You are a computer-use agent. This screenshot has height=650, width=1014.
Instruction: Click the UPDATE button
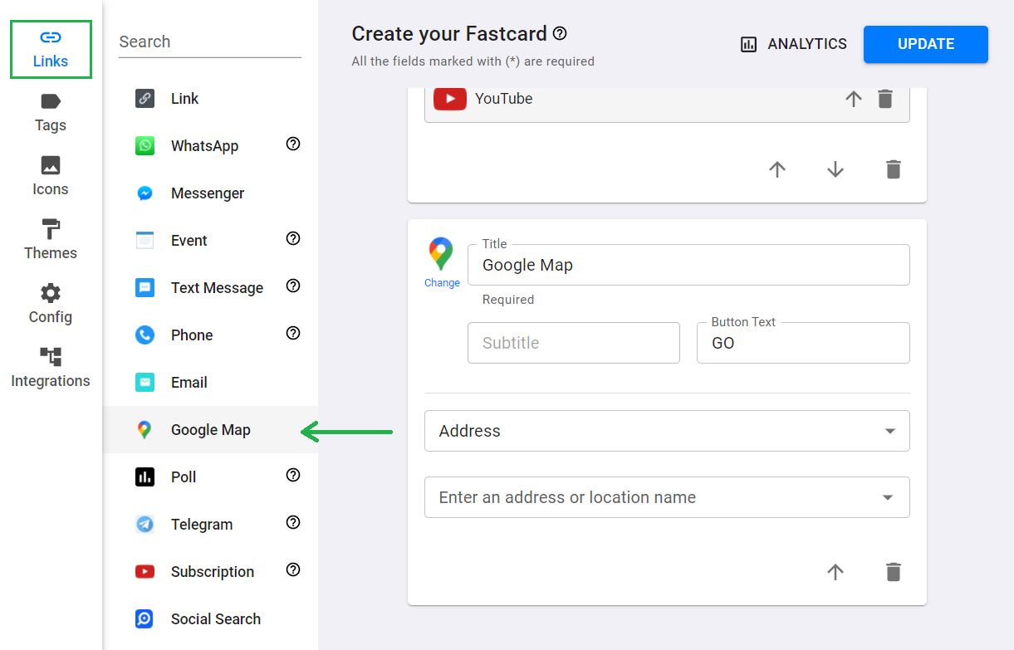coord(926,44)
